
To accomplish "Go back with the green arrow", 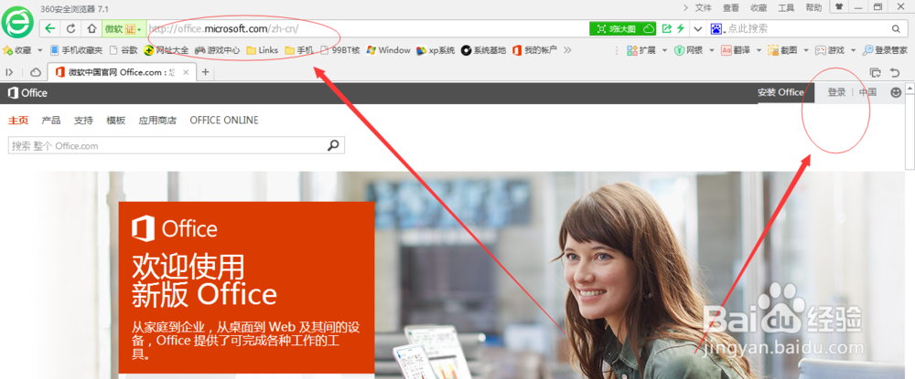I will [50, 28].
